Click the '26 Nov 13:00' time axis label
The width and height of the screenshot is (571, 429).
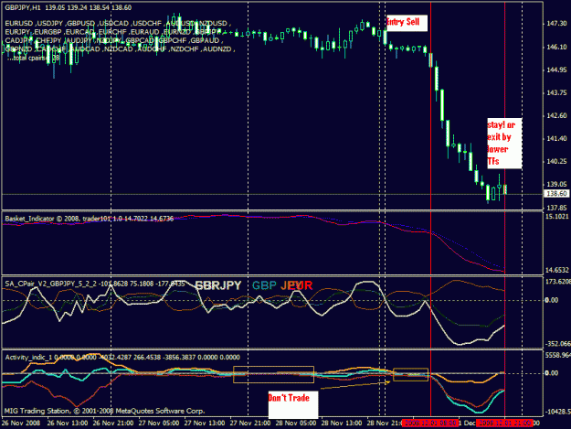click(68, 424)
